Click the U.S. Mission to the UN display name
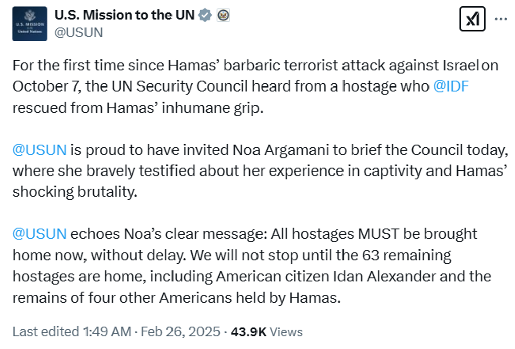This screenshot has width=515, height=349. [x=125, y=15]
